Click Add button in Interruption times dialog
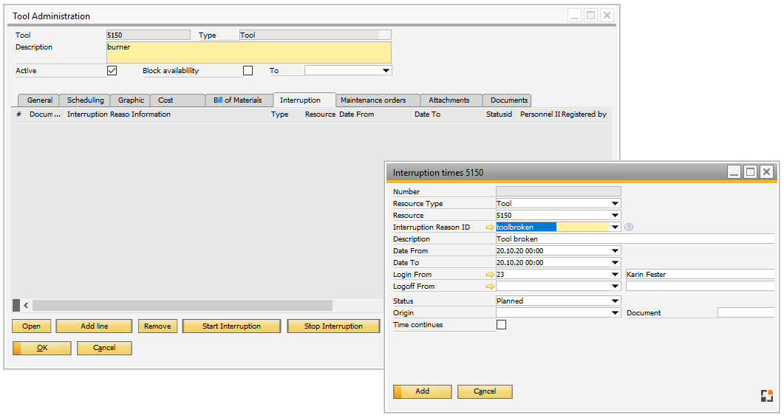 point(422,391)
